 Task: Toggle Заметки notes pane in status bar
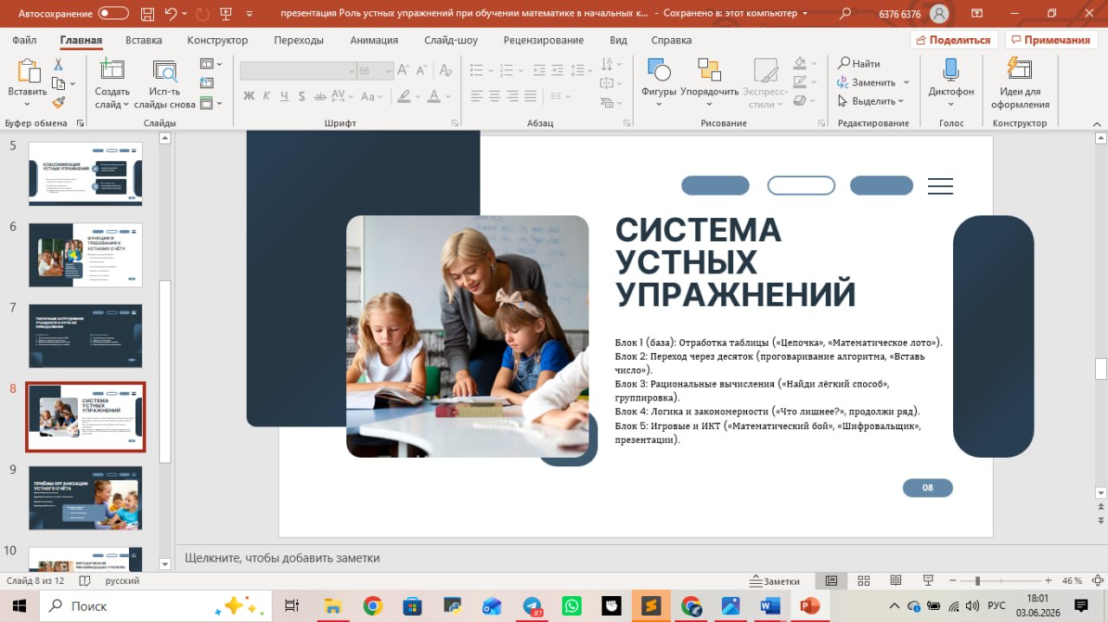(776, 580)
